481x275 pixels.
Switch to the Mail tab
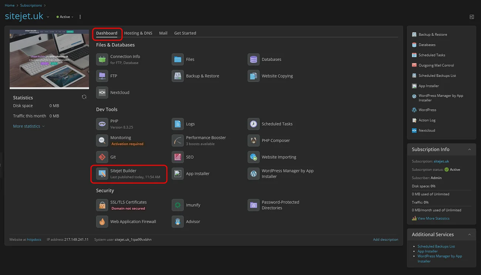[x=163, y=33]
